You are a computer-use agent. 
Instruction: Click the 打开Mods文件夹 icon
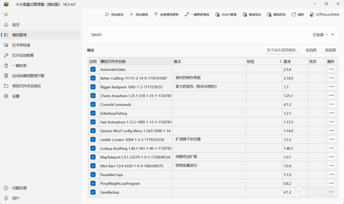pos(312,14)
